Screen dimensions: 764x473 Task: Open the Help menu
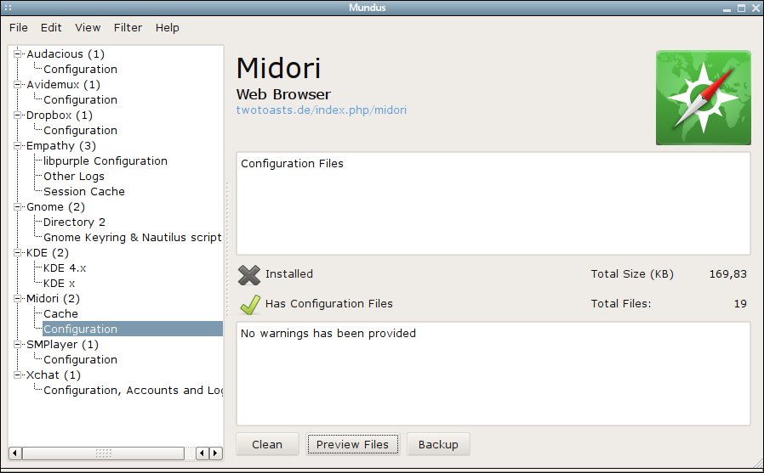pyautogui.click(x=167, y=28)
